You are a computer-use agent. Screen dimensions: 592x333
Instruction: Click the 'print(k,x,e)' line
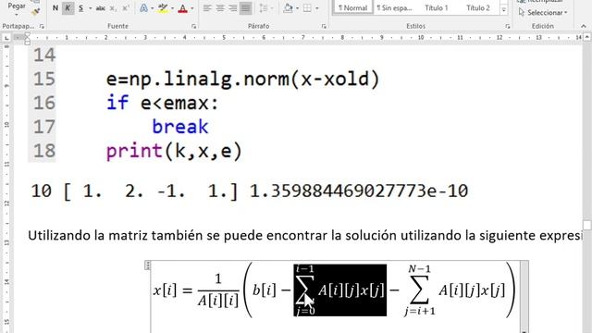pyautogui.click(x=174, y=151)
